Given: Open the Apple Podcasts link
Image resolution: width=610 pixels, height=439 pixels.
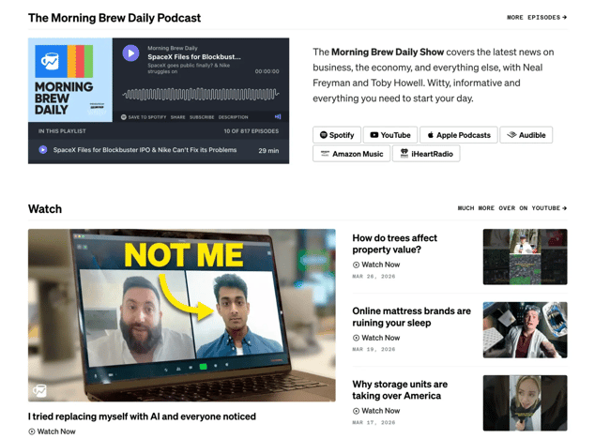Looking at the screenshot, I should [x=459, y=135].
